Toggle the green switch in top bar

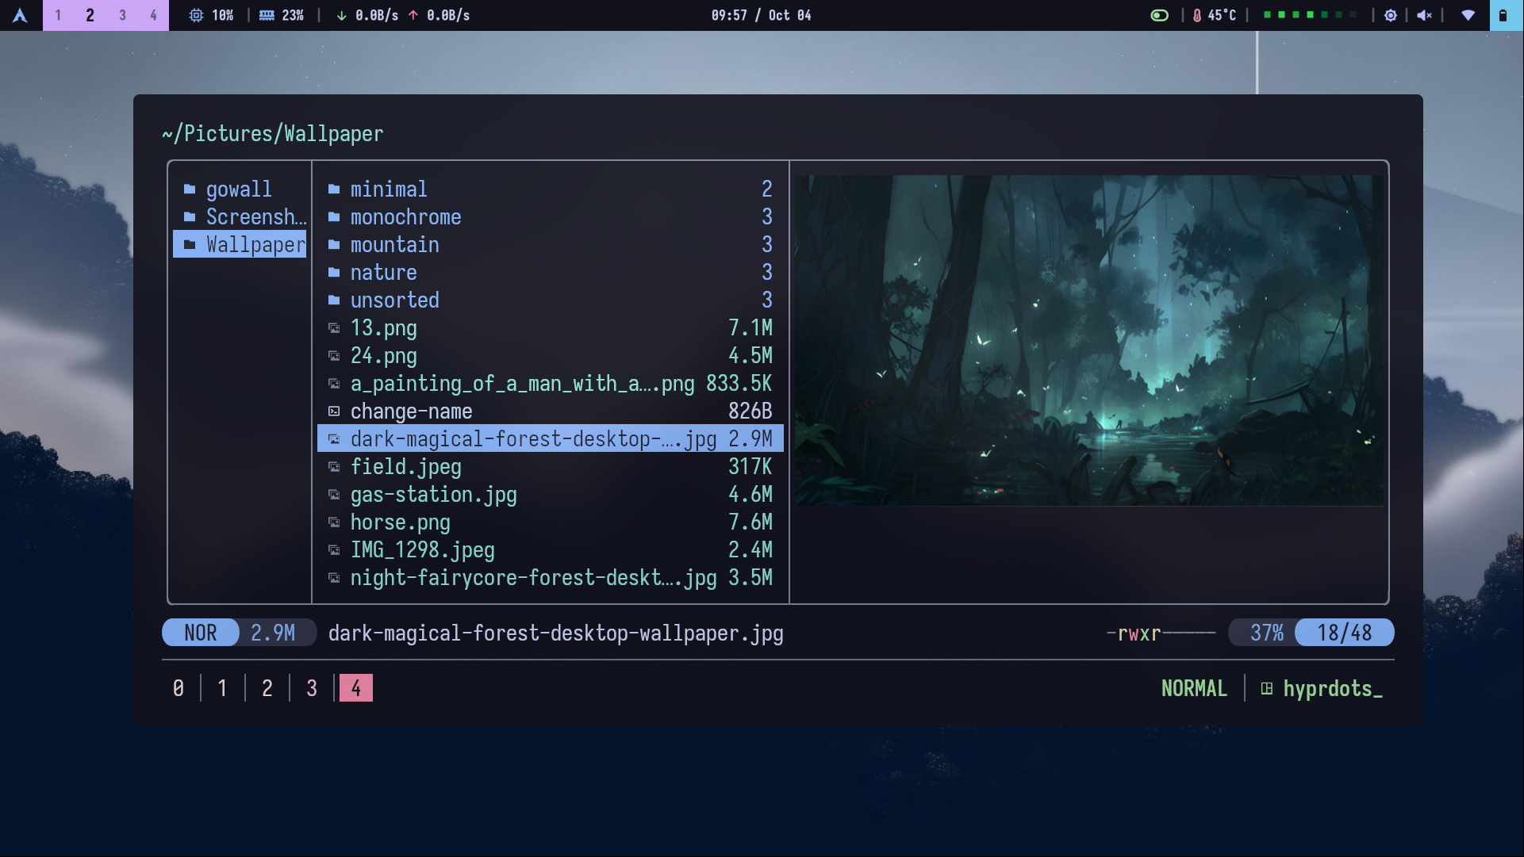[1160, 15]
